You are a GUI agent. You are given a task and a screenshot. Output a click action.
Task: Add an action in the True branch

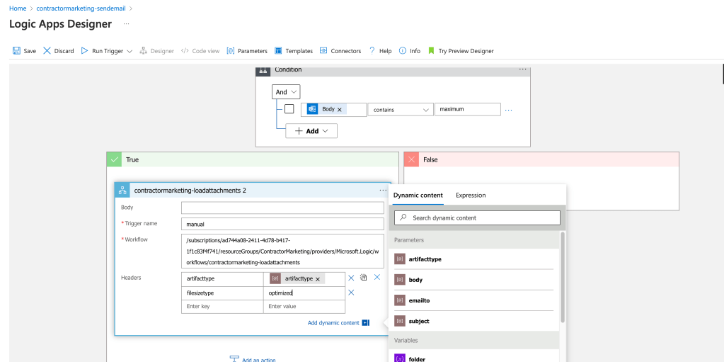click(253, 360)
